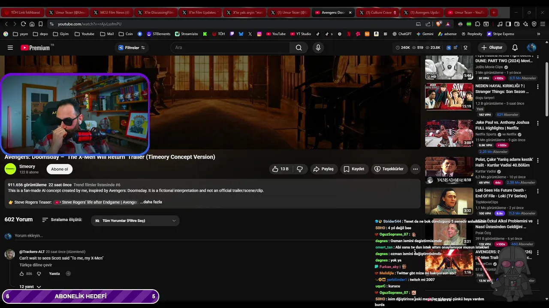Open options for Loki video
This screenshot has width=549, height=308.
(538, 191)
